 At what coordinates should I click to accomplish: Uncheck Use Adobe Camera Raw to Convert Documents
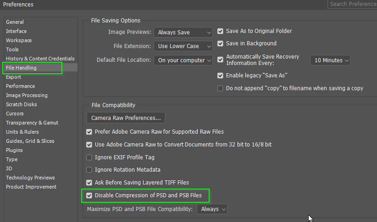point(89,145)
